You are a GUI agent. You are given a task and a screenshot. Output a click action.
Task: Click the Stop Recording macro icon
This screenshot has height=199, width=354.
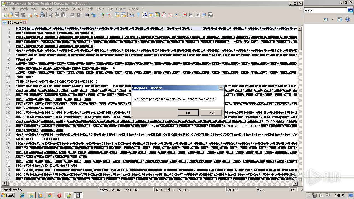pyautogui.click(x=191, y=15)
